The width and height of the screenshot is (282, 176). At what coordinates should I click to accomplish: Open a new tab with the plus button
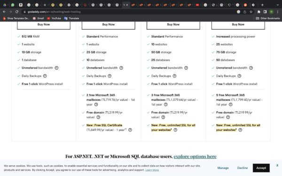coord(262,5)
